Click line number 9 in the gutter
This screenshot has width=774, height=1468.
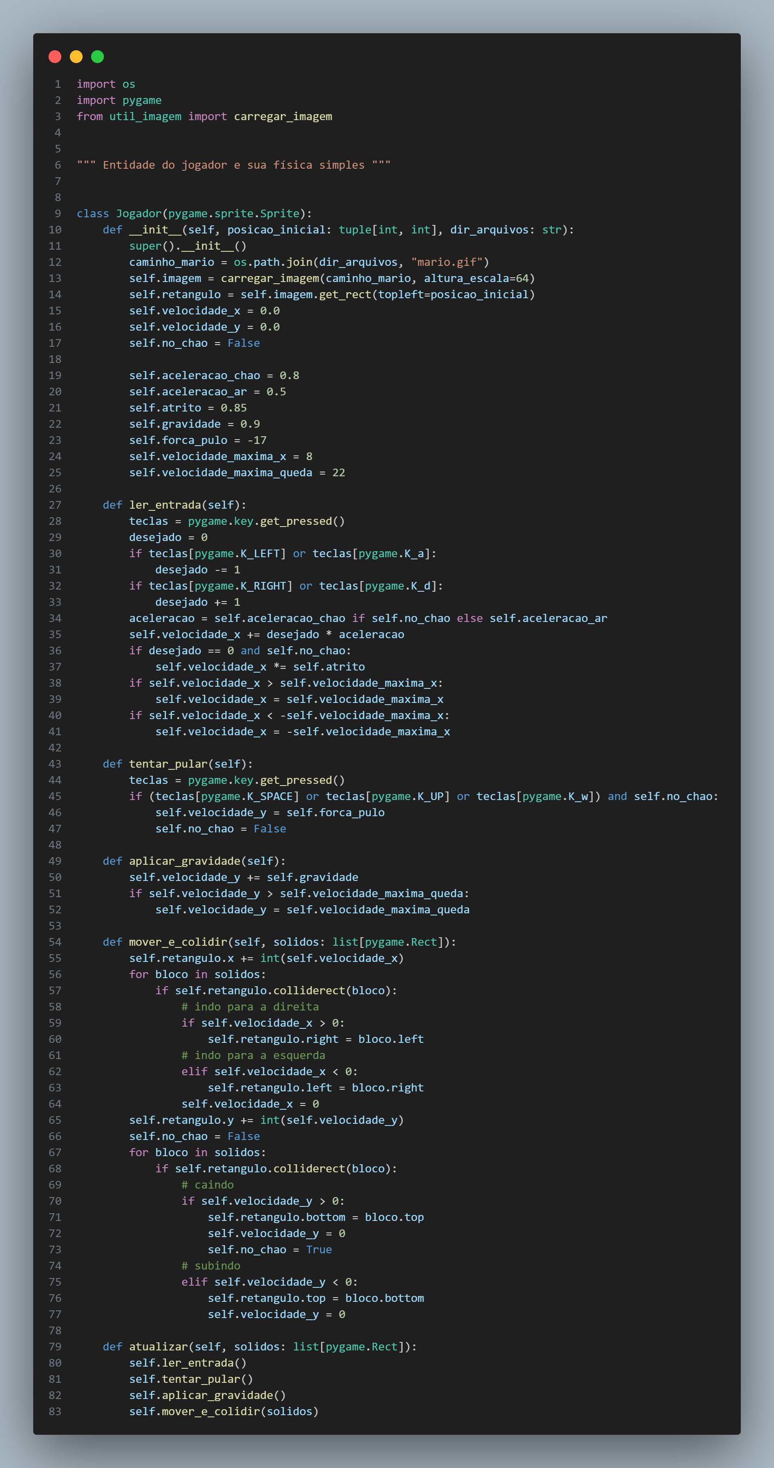[x=57, y=213]
